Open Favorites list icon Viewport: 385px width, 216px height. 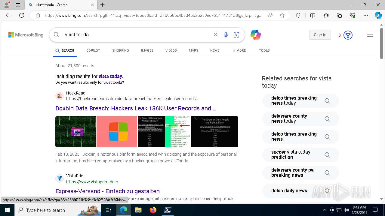point(326,15)
